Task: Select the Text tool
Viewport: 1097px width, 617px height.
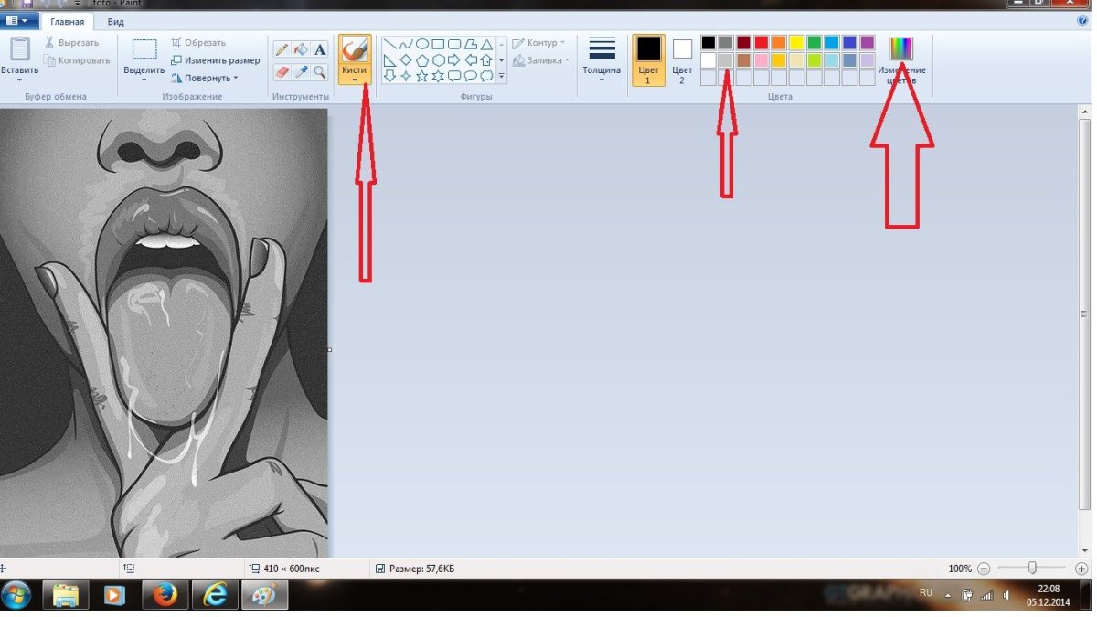Action: [x=320, y=49]
